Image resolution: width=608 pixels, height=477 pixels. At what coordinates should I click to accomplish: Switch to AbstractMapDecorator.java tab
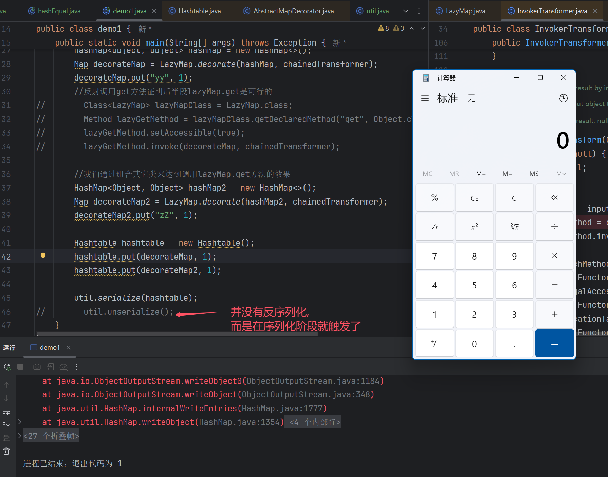coord(289,11)
